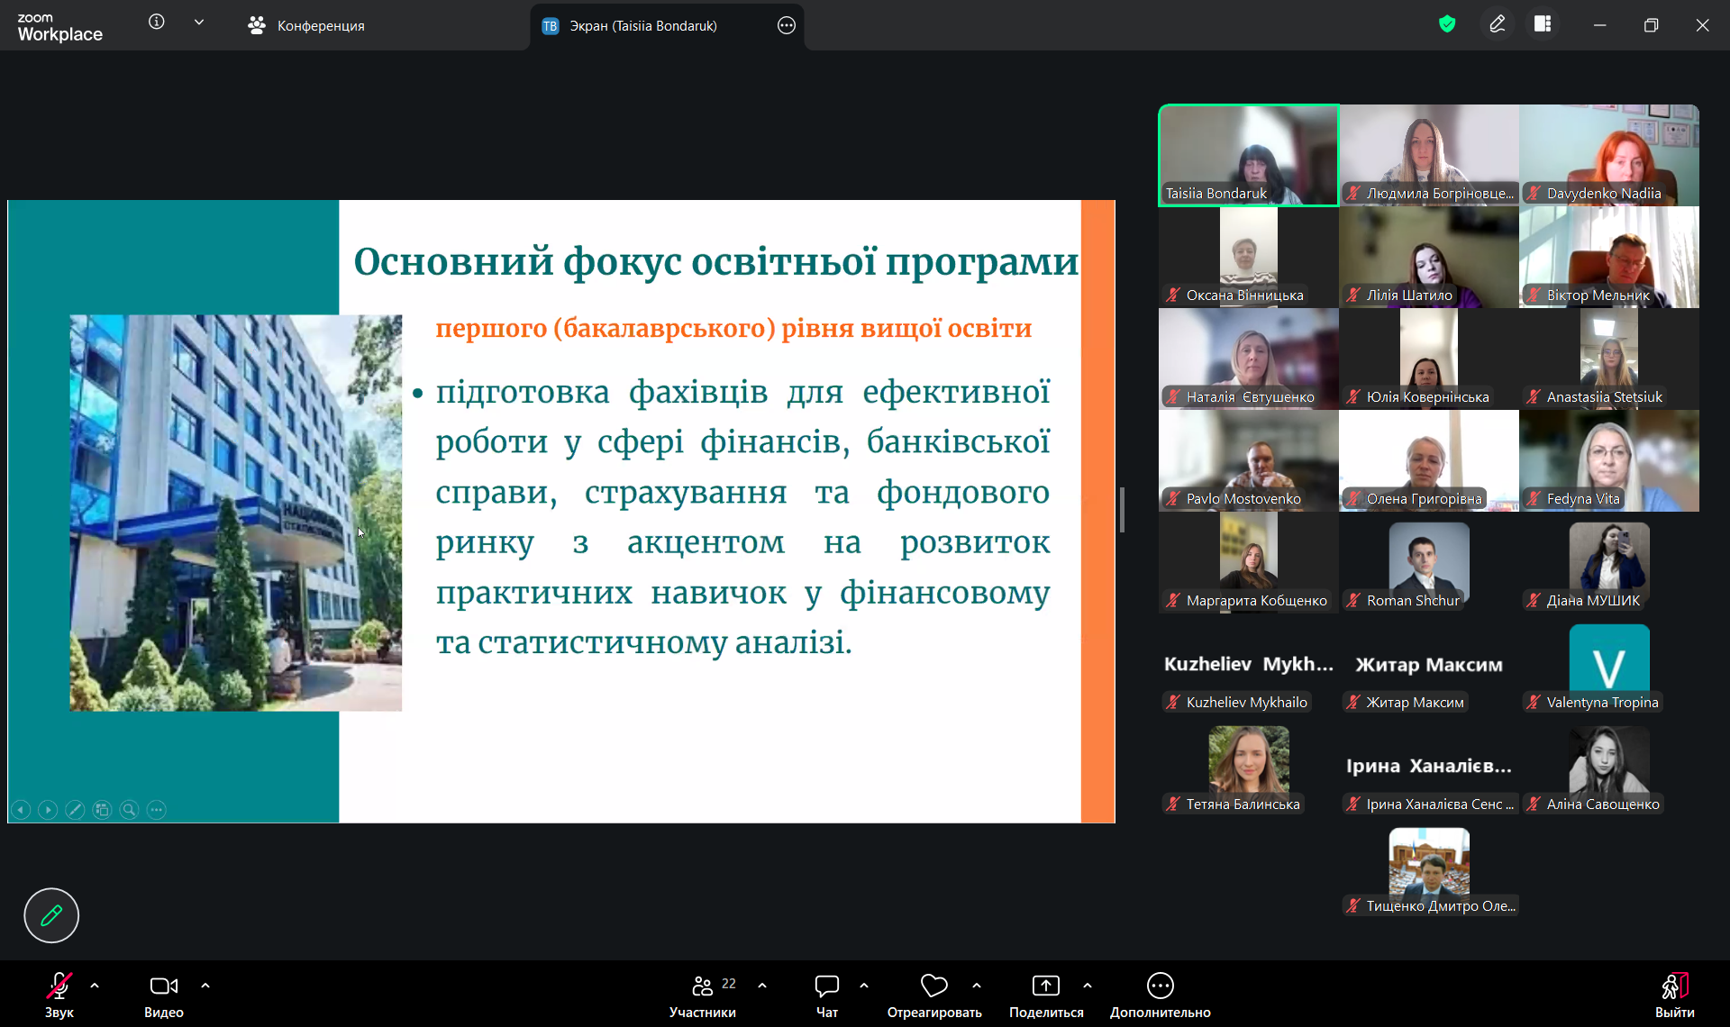Open the More options ellipsis in the toolbar
Viewport: 1730px width, 1027px height.
[1160, 986]
